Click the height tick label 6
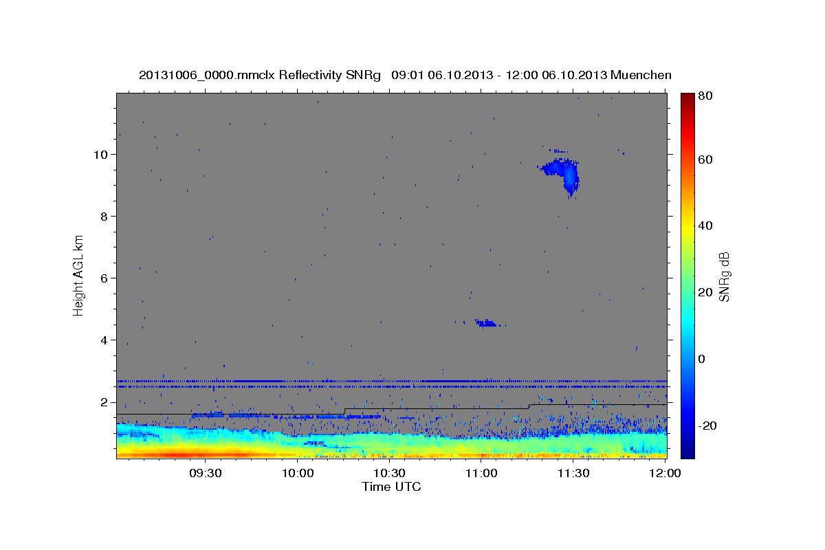The width and height of the screenshot is (825, 550). click(105, 278)
